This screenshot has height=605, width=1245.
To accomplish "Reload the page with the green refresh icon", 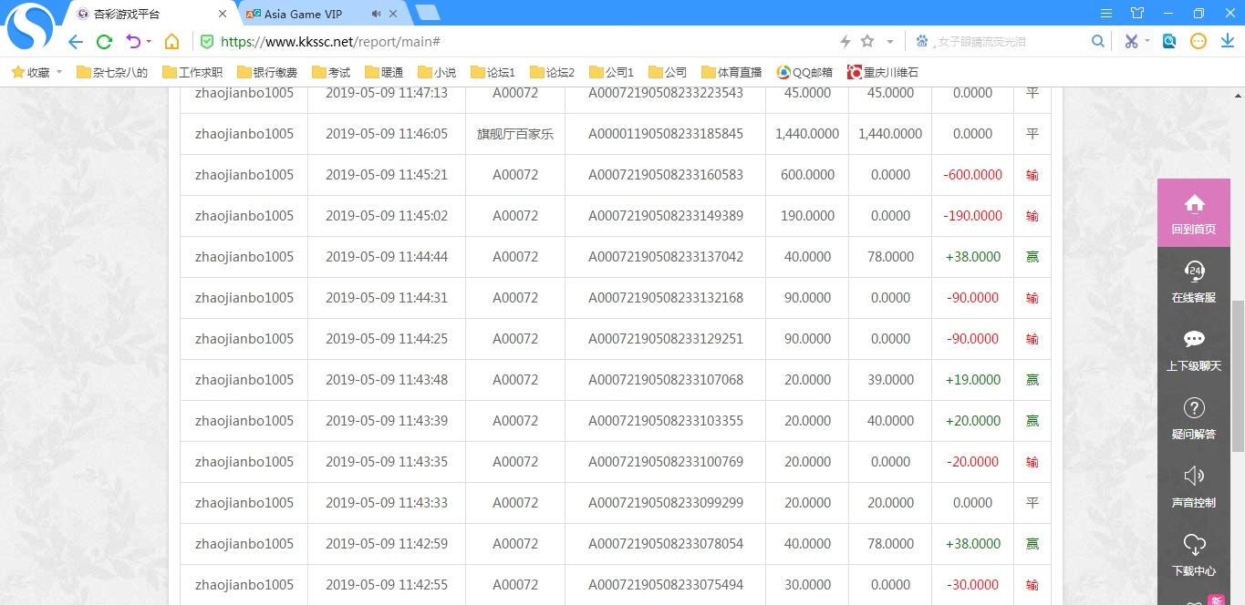I will (104, 42).
